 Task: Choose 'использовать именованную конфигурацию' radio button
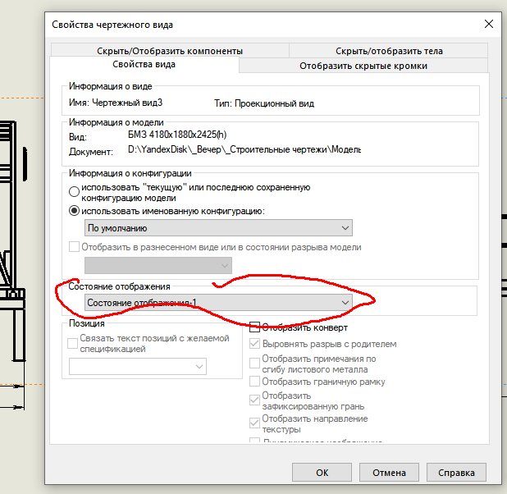tap(75, 211)
